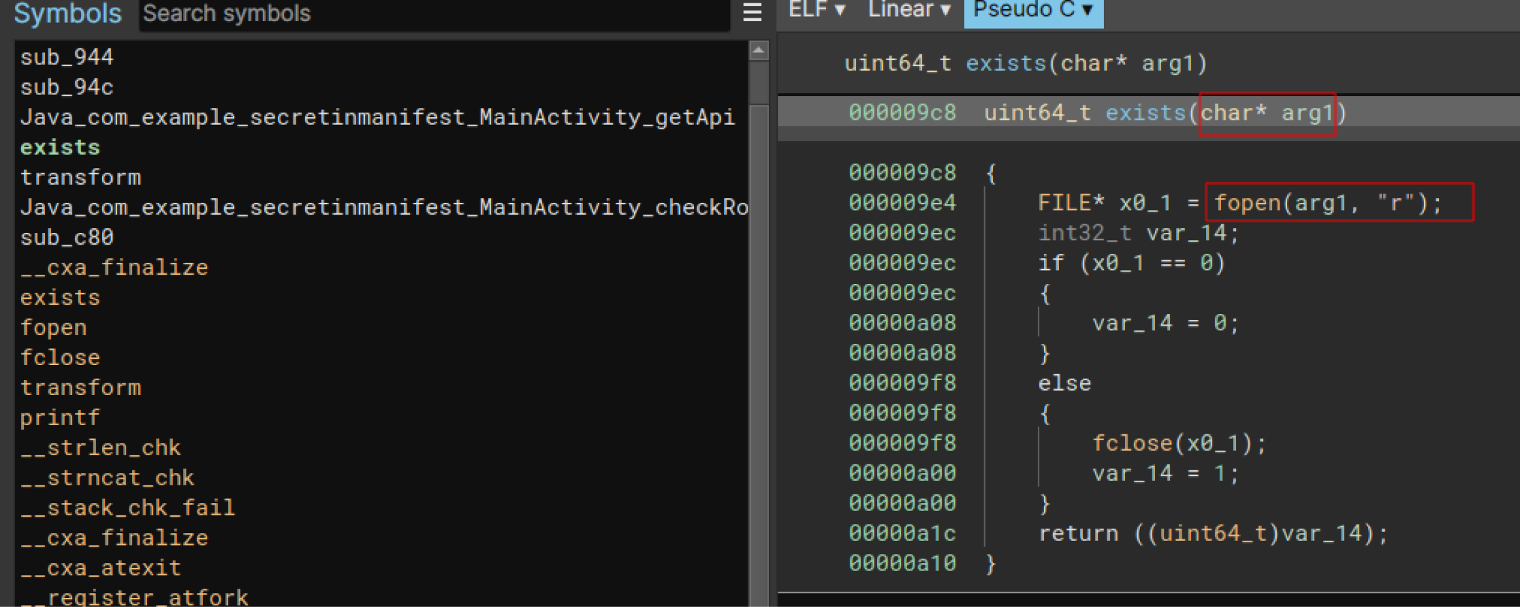Screen dimensions: 1520x607
Task: Select the sub_c80 symbol
Action: tap(66, 237)
